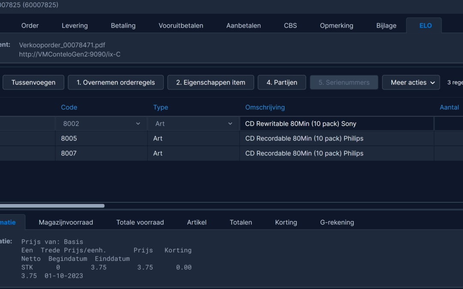Image resolution: width=463 pixels, height=289 pixels.
Task: Switch to the G-rekening tab
Action: coord(337,222)
